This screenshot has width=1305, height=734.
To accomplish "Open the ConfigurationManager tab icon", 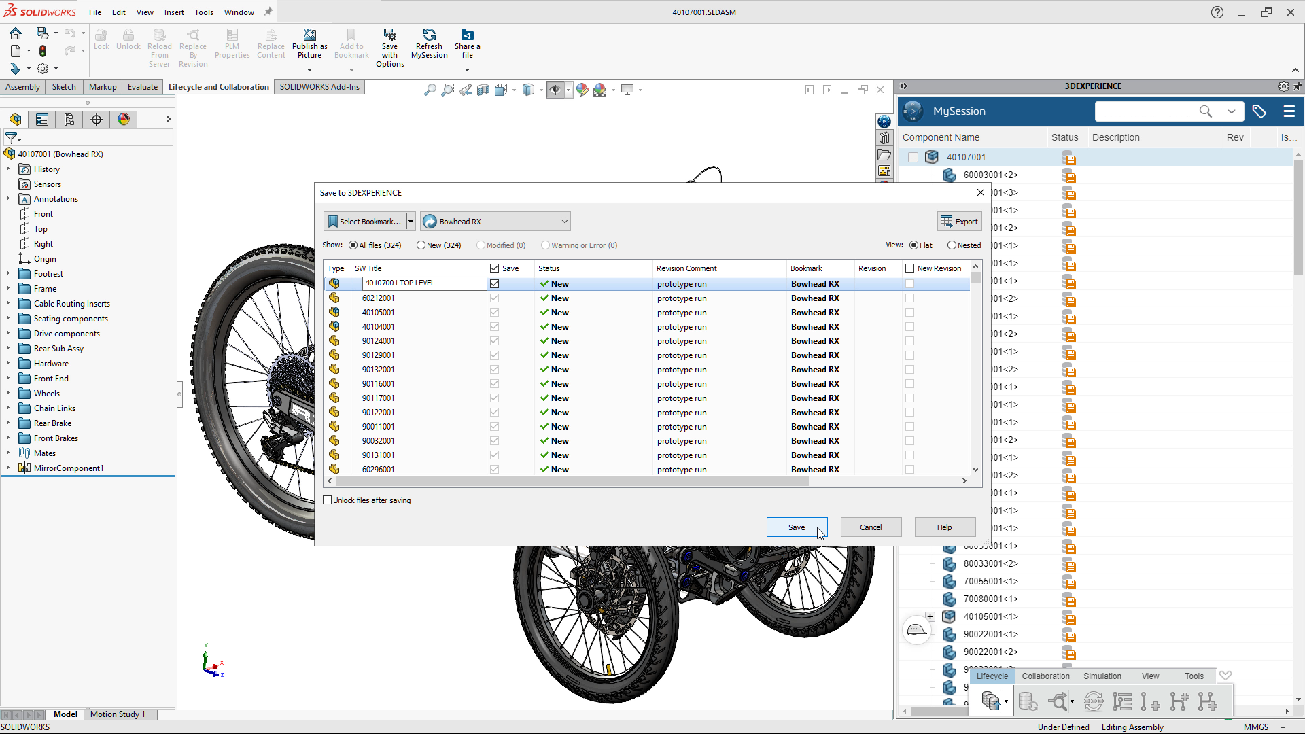I will [x=69, y=120].
